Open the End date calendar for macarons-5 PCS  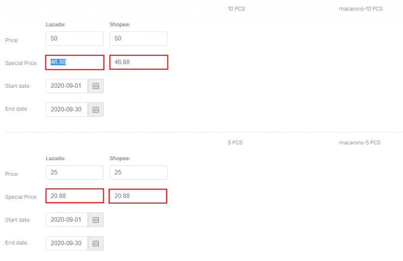(x=96, y=243)
